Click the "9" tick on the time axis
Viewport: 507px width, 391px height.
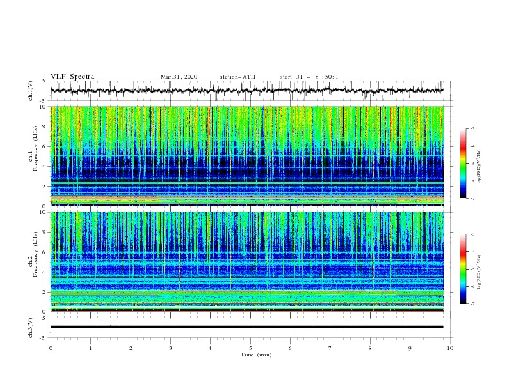tap(410, 348)
